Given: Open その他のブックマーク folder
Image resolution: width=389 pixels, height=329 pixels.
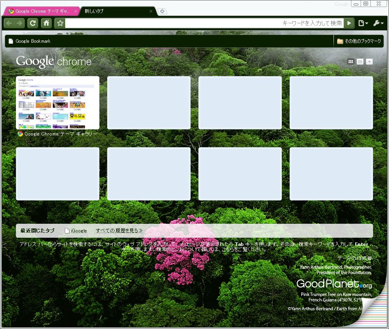Looking at the screenshot, I should click(x=359, y=41).
